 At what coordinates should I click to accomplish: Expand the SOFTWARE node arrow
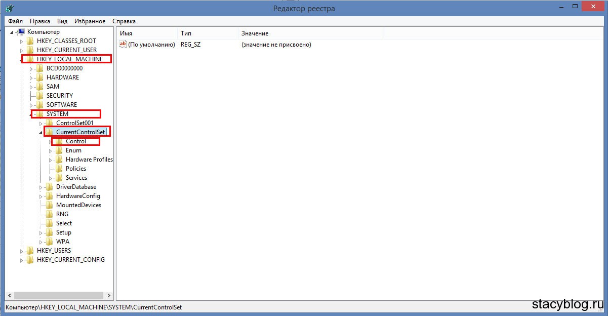tap(31, 105)
